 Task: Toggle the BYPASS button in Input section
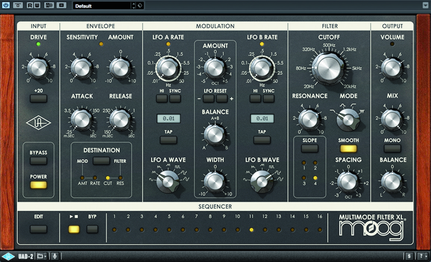tap(38, 161)
